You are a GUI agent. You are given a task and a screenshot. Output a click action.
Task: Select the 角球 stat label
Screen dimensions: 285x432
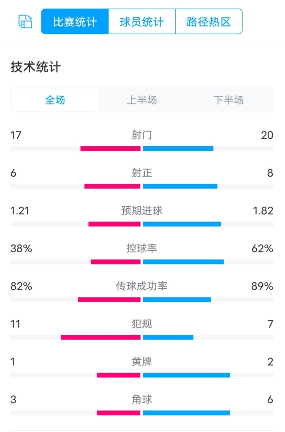[142, 399]
